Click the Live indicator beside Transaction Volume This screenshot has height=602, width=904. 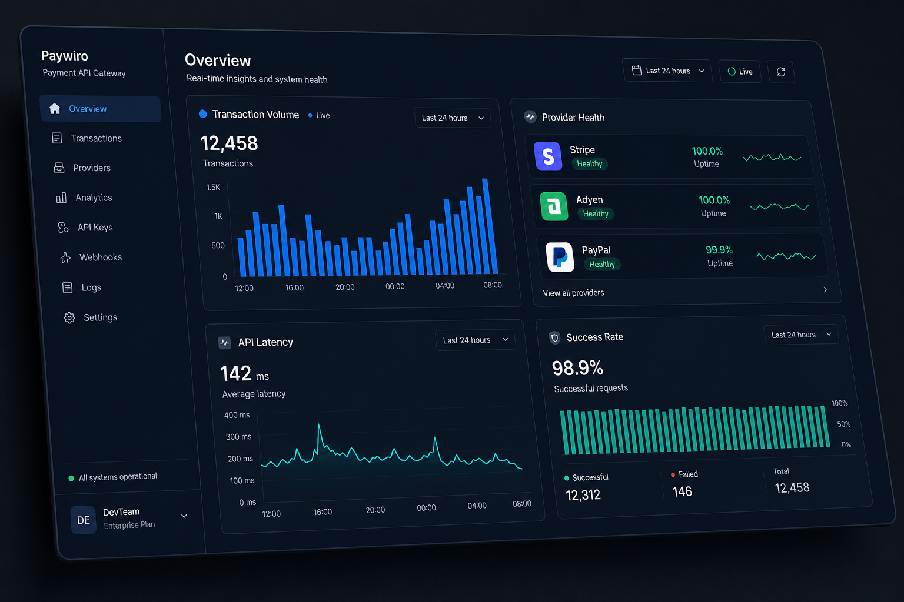click(x=319, y=115)
